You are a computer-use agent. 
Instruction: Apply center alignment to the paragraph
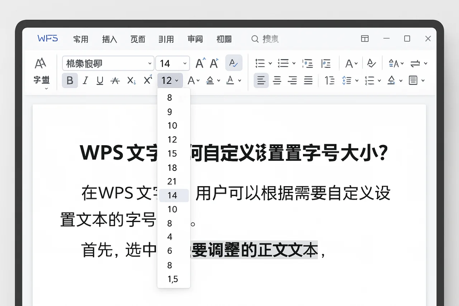coord(277,80)
